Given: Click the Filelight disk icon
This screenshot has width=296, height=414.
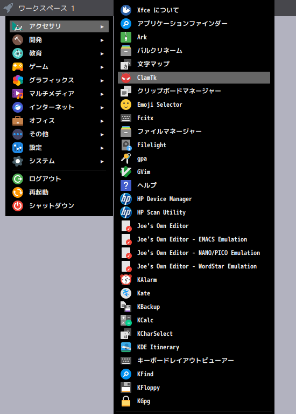Looking at the screenshot, I should coord(126,145).
